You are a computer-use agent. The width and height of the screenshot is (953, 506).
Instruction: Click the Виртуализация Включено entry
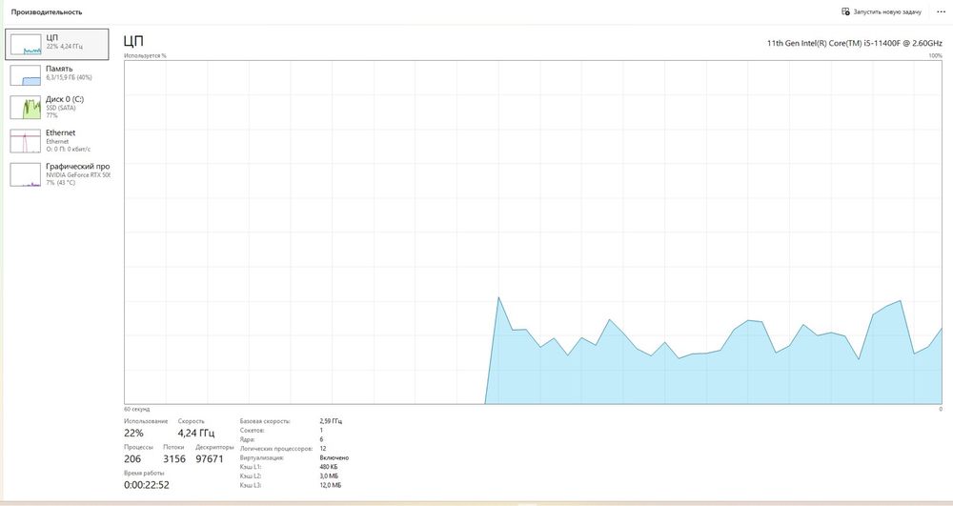(294, 458)
